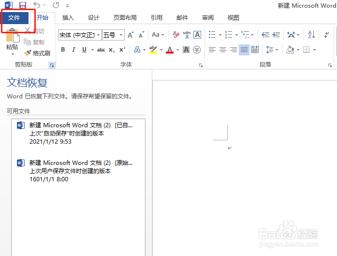Increase font size with grow font icon

point(131,35)
